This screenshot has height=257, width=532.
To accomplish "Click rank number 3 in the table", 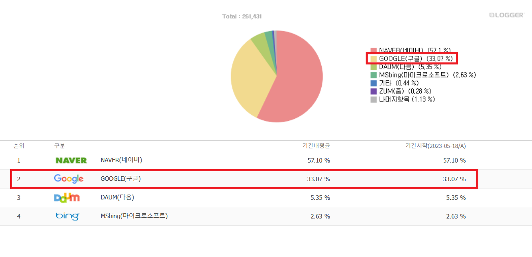I will click(x=19, y=198).
